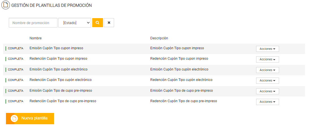Viewport: 313px width, 137px height.
Task: Show Acciones for Redención Cupón de cupo pre-impreso
Action: coord(267,102)
